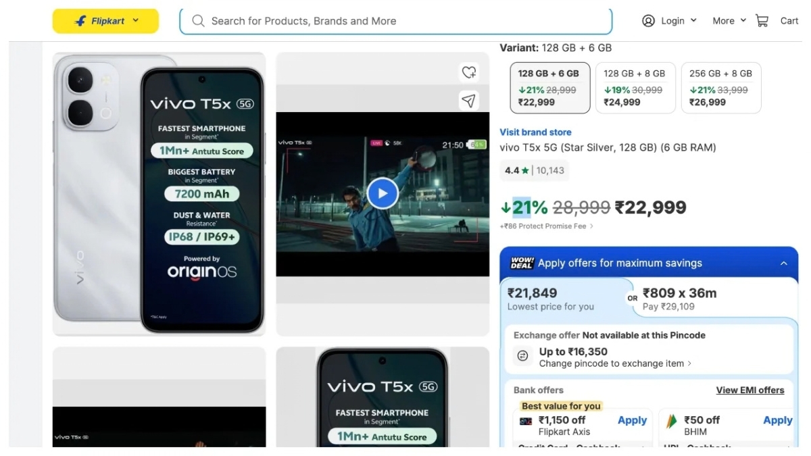The image size is (811, 456).
Task: Select the 128 GB + 8 GB variant
Action: pos(635,88)
